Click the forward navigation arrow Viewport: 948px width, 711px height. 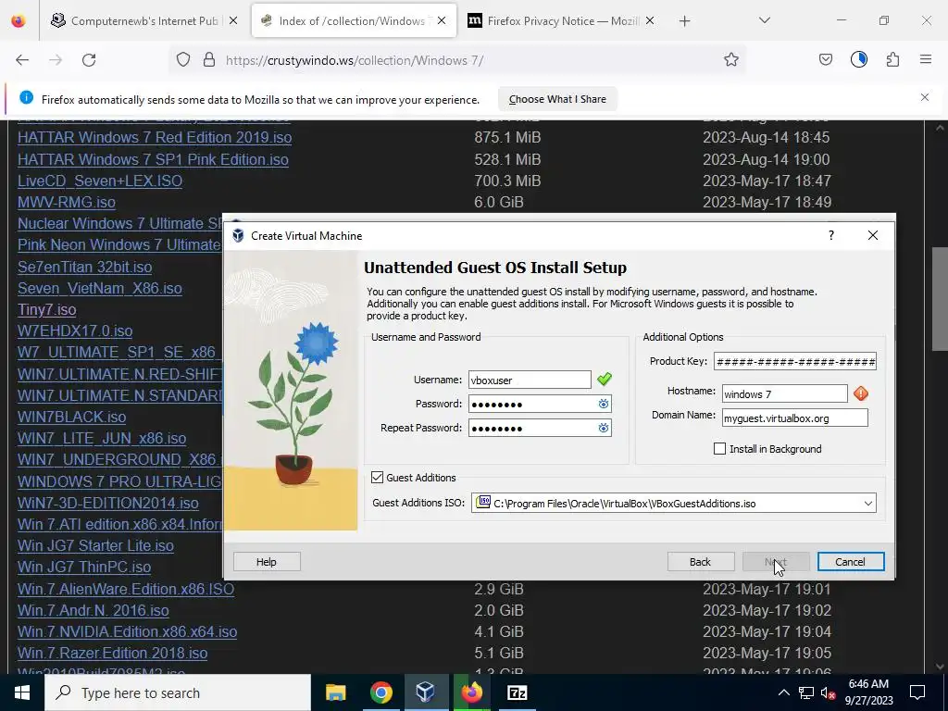point(56,60)
